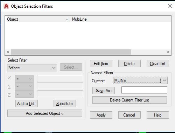175x133 pixels.
Task: Open the Current named filter MLINE dropdown
Action: 140,80
